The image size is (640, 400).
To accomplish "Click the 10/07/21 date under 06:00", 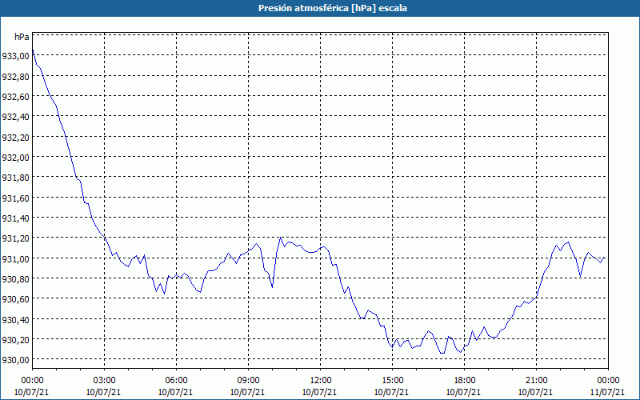I will coord(175,392).
